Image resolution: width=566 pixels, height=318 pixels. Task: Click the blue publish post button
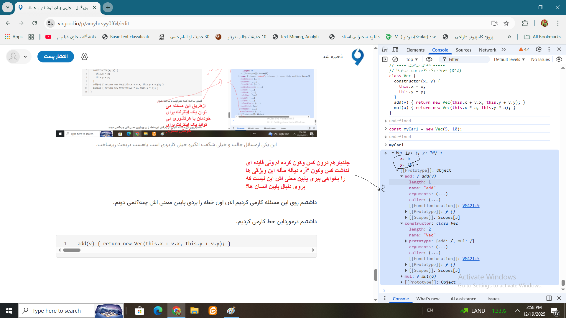(56, 57)
